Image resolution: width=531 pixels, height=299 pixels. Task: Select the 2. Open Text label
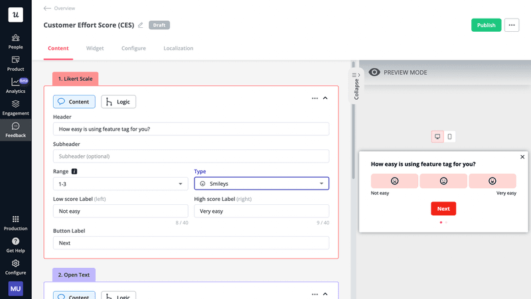coord(74,275)
